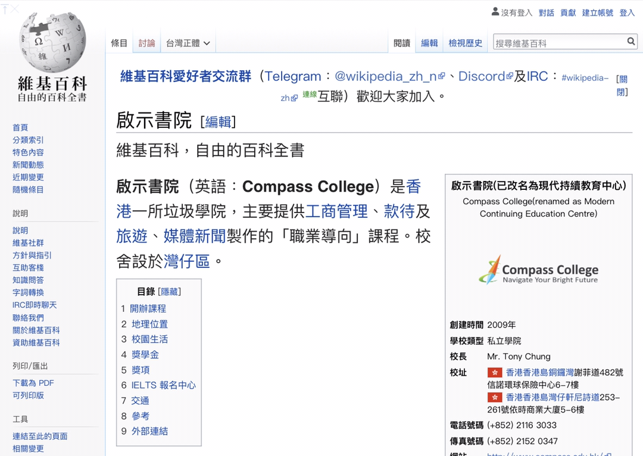Image resolution: width=643 pixels, height=456 pixels.
Task: Click the 連線 link in banner
Action: 310,95
